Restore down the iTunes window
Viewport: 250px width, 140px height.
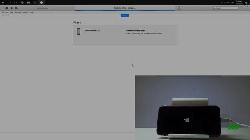(245, 7)
